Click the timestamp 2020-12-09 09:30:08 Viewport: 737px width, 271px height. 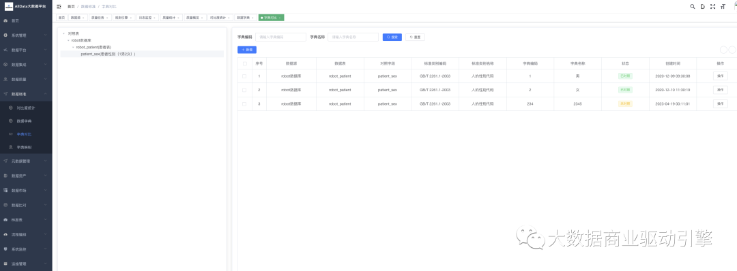[x=672, y=76]
